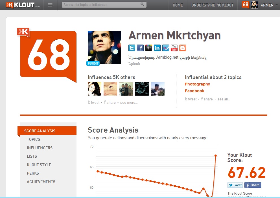Select INFLUENCERS in sidebar
Screen dimensions: 280x198
(x=40, y=148)
